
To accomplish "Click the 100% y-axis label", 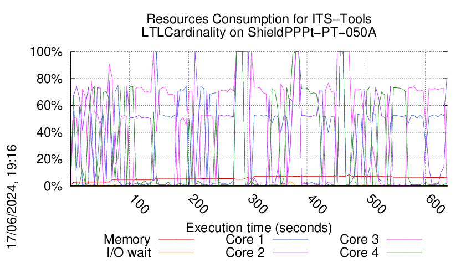I will pyautogui.click(x=46, y=52).
